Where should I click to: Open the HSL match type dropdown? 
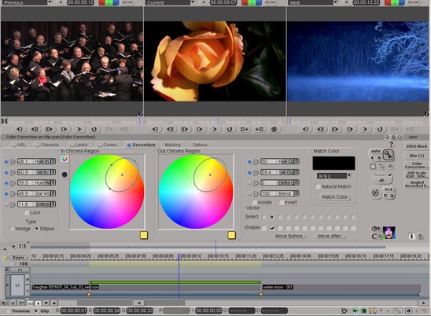349,175
